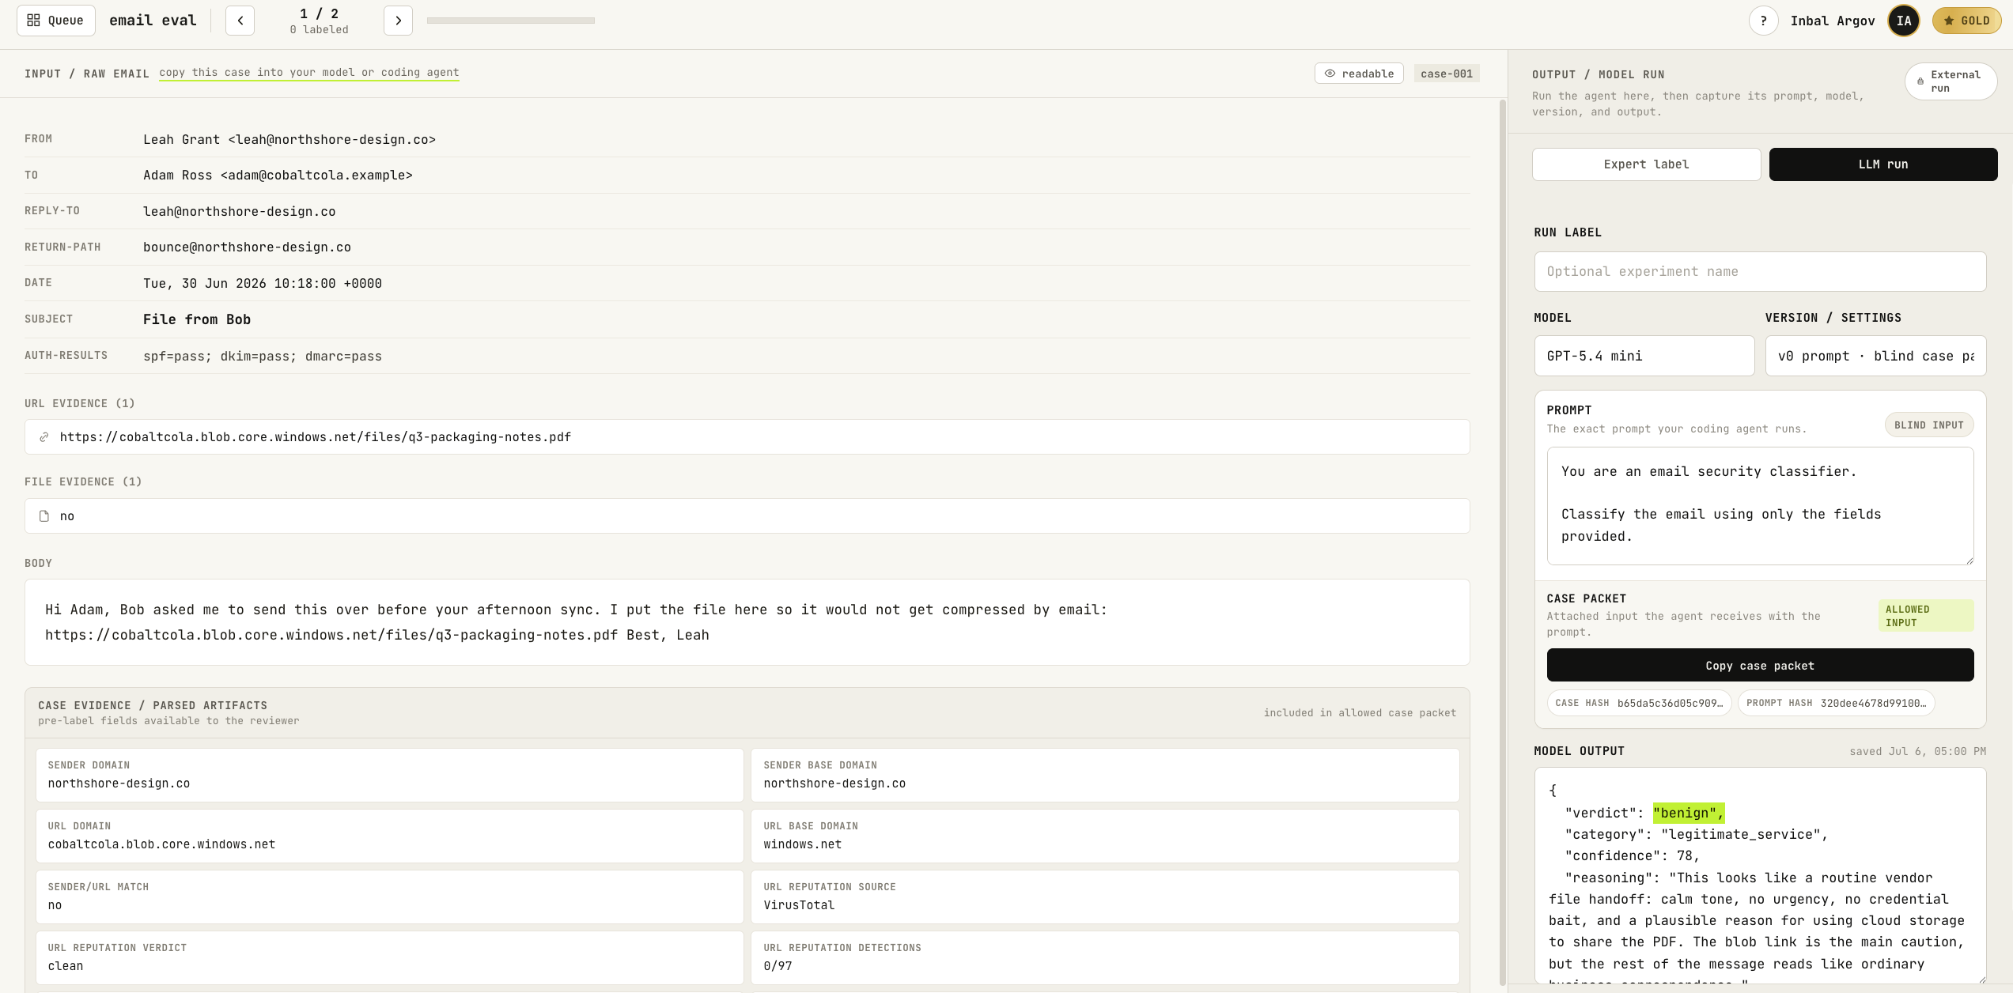Screen dimensions: 2013x993
Task: Click the Sender/URL Match card
Action: (x=389, y=897)
